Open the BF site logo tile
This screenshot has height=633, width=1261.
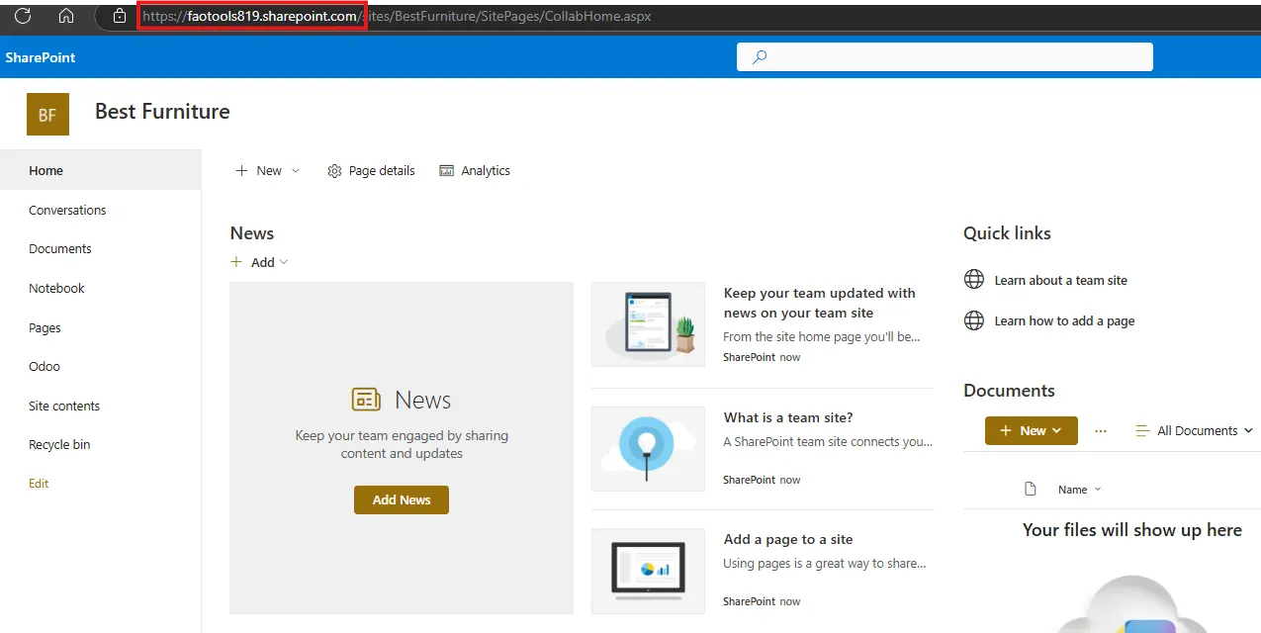click(47, 115)
